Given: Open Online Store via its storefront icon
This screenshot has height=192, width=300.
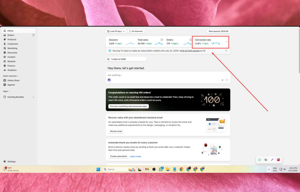Looking at the screenshot, I should coord(5,80).
